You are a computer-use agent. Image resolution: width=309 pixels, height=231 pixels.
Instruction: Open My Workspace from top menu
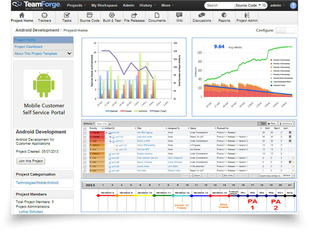pos(104,5)
